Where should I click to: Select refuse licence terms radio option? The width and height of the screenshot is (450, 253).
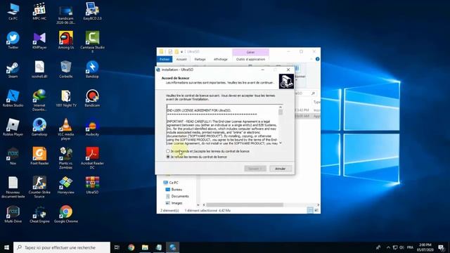point(168,157)
